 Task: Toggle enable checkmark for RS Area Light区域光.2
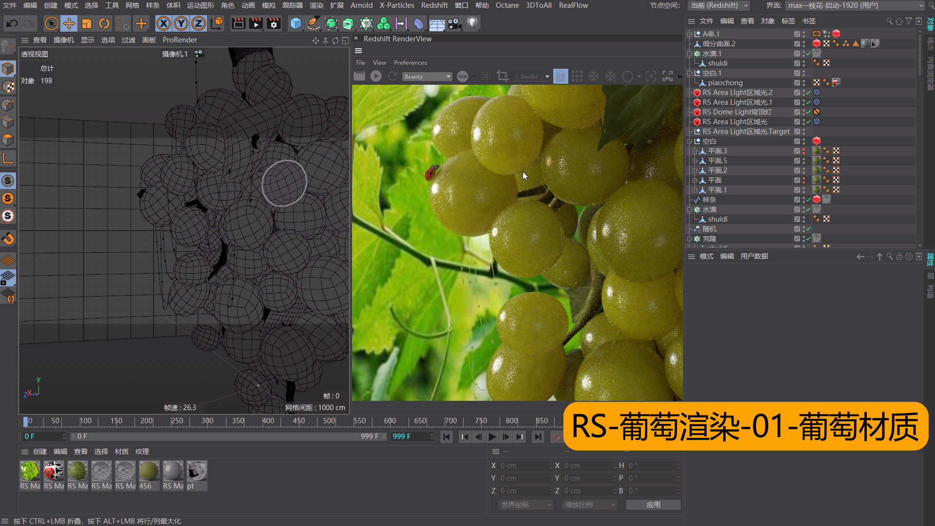tap(808, 93)
